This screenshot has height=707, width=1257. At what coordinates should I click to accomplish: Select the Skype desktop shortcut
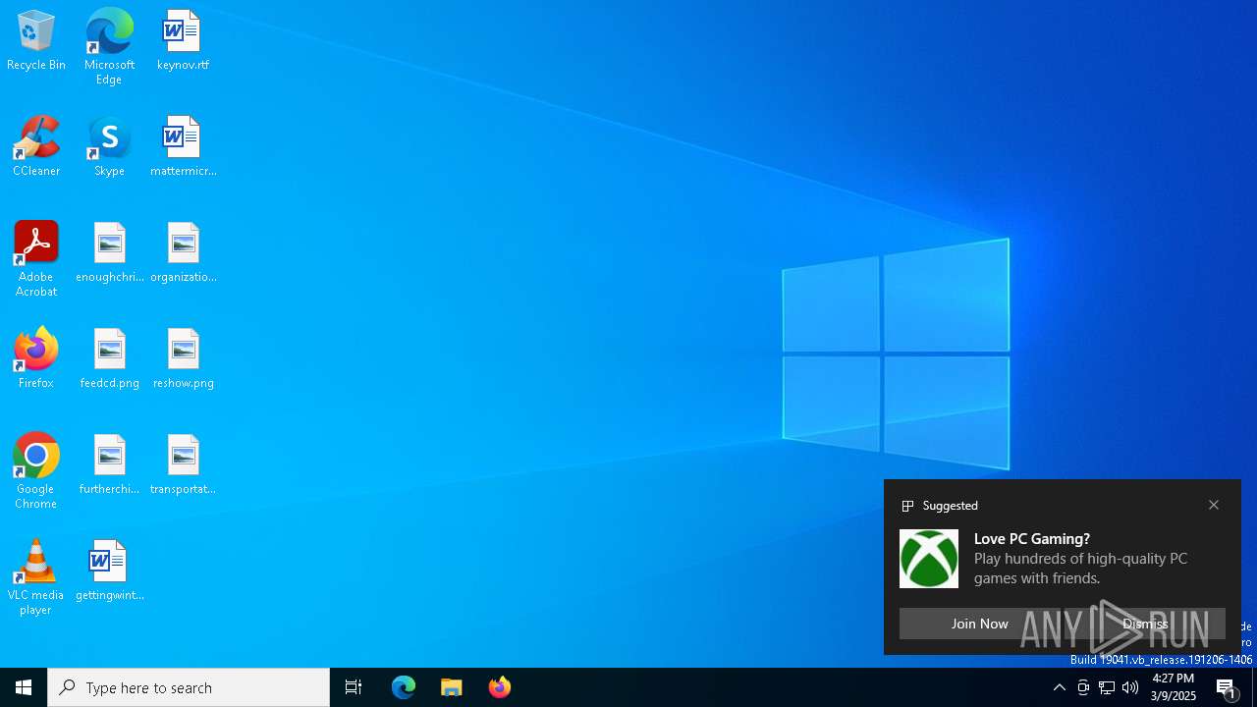(x=109, y=146)
